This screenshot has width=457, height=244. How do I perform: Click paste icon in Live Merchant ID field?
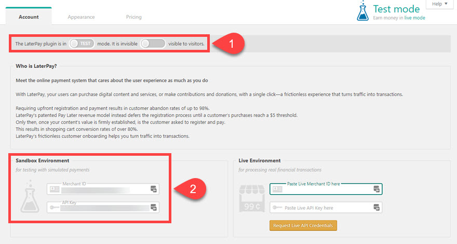377,189
